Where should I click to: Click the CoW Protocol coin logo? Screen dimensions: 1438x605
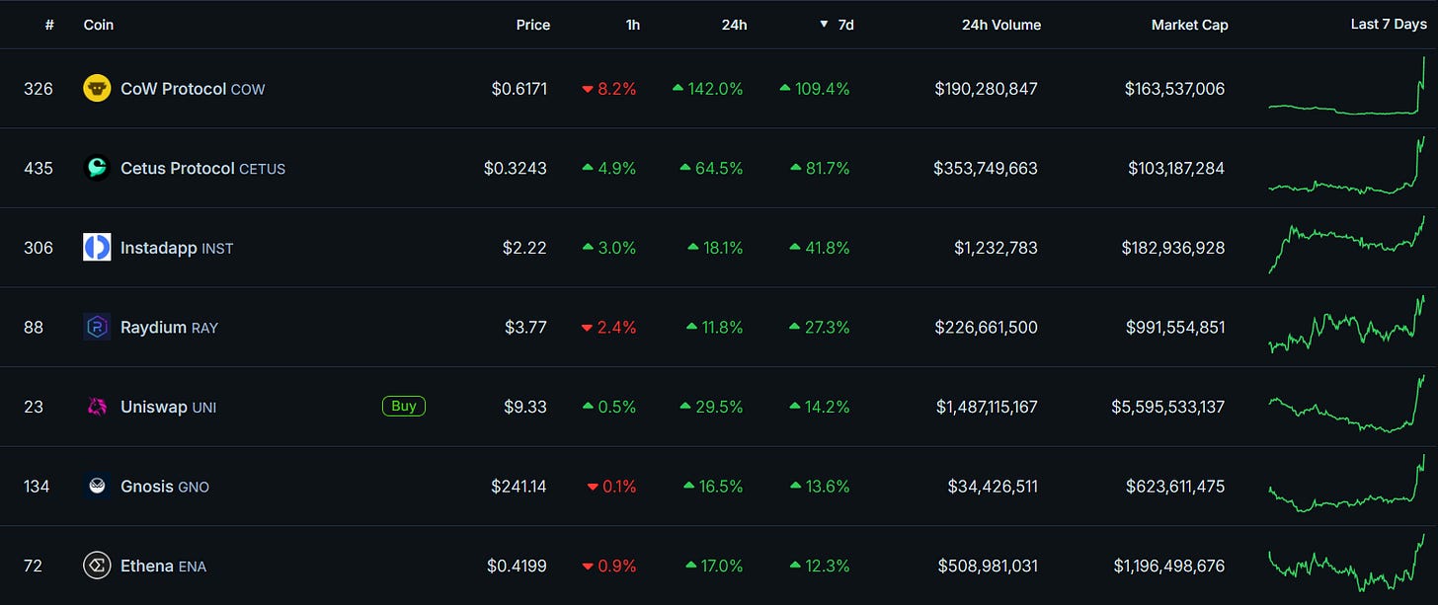97,89
